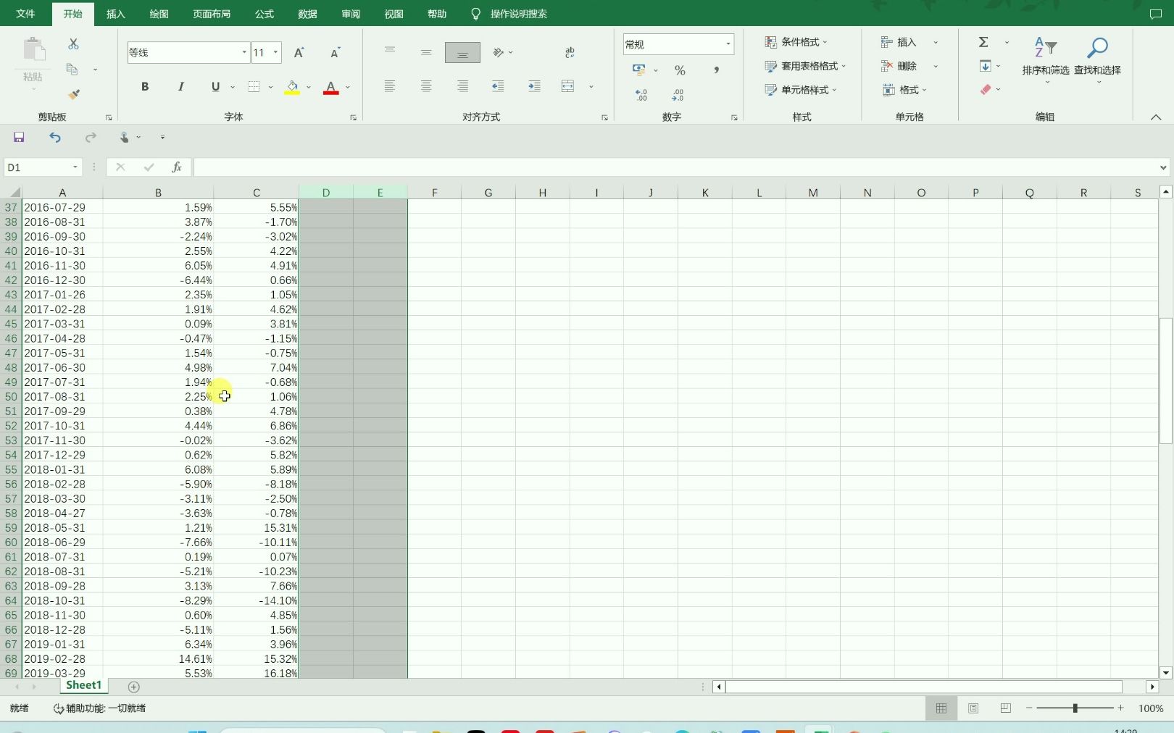Select column F header
Screen dimensions: 1174x733
(434, 193)
